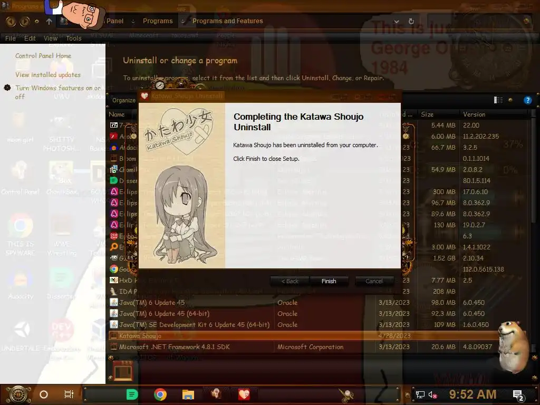Click the 4/28/2023 date on Katawa Shoujo row
This screenshot has height=405, width=540.
coord(394,335)
